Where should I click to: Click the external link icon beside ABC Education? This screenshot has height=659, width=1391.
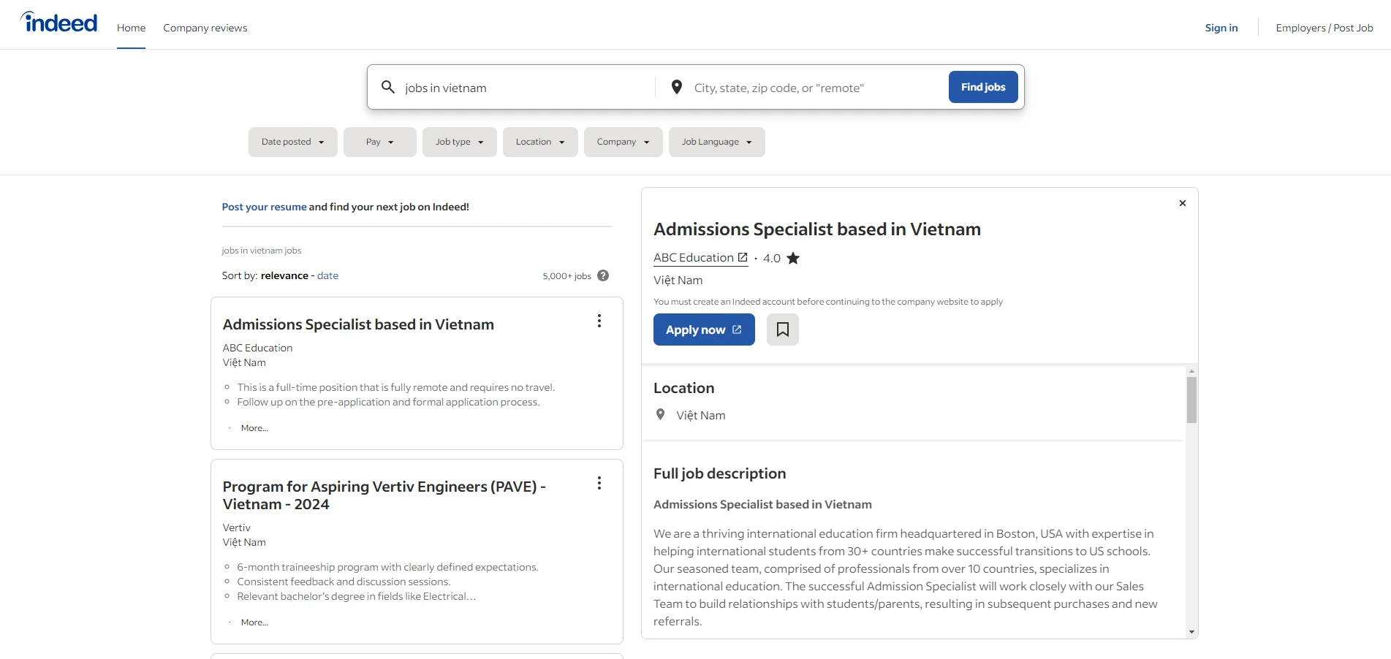click(743, 257)
